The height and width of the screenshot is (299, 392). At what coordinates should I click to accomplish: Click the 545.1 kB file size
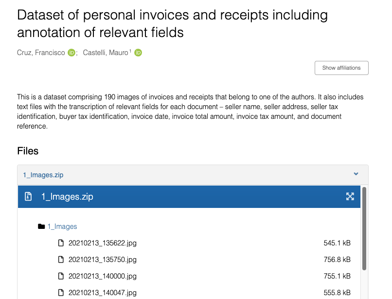337,243
